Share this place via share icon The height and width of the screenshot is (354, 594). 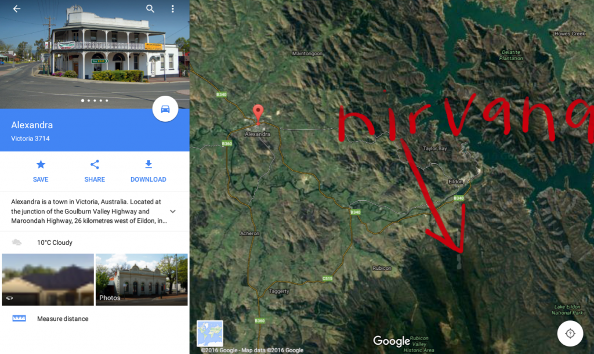95,171
